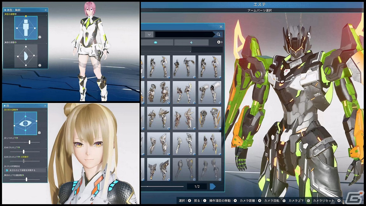
Task: Open help icon beside 左まぶたの上下 label
Action: pyautogui.click(x=19, y=157)
